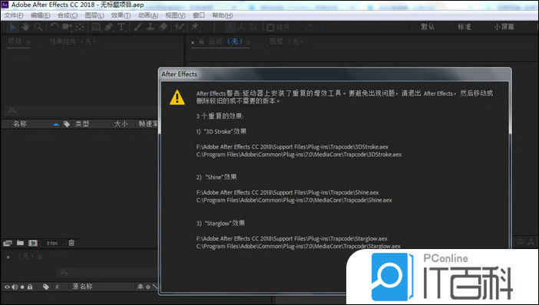Click the 8 bpc color depth setting
The width and height of the screenshot is (539, 305).
point(52,243)
